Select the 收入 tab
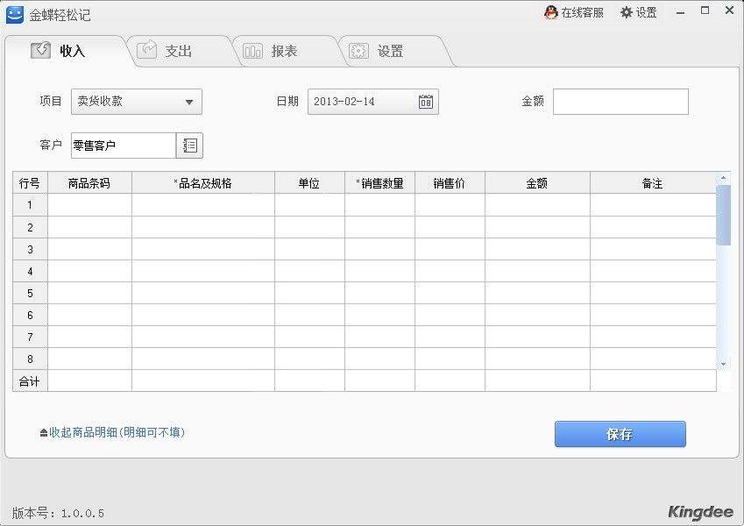 tap(72, 51)
